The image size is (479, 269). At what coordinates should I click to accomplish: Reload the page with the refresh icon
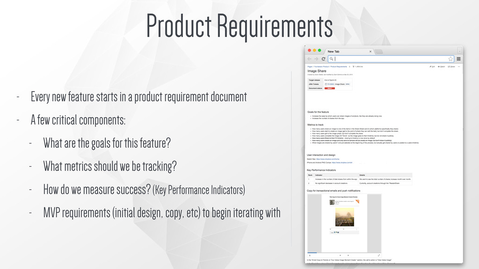pyautogui.click(x=324, y=59)
